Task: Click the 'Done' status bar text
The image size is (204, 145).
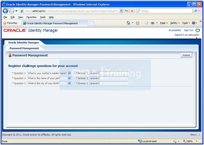Action: pos(5,141)
